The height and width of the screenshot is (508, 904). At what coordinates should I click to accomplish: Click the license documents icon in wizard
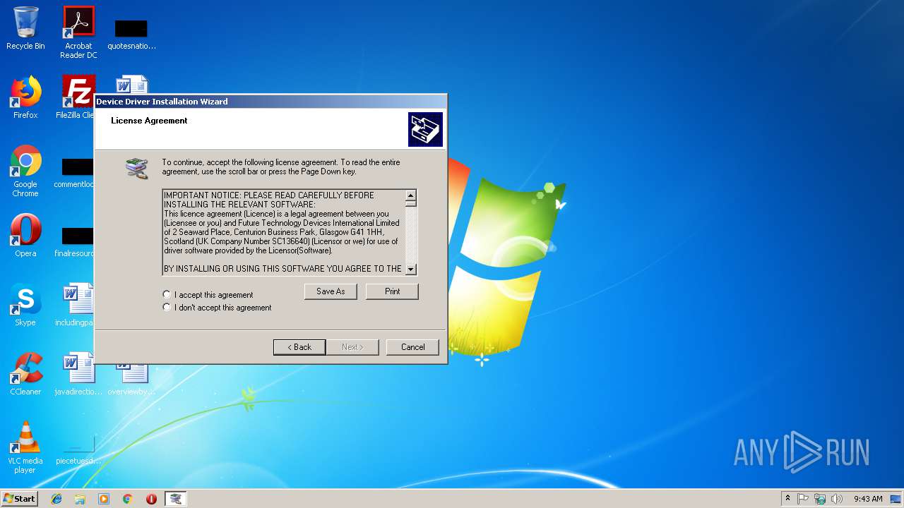click(137, 168)
